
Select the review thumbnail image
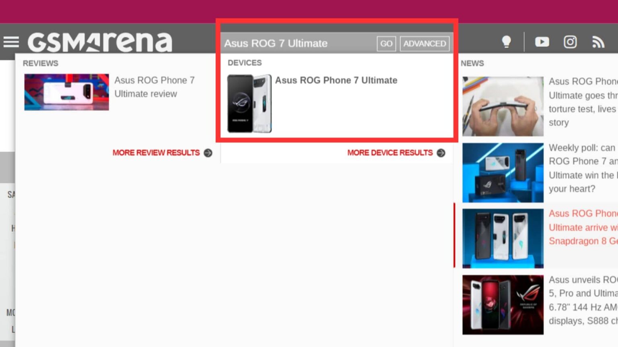(x=66, y=92)
